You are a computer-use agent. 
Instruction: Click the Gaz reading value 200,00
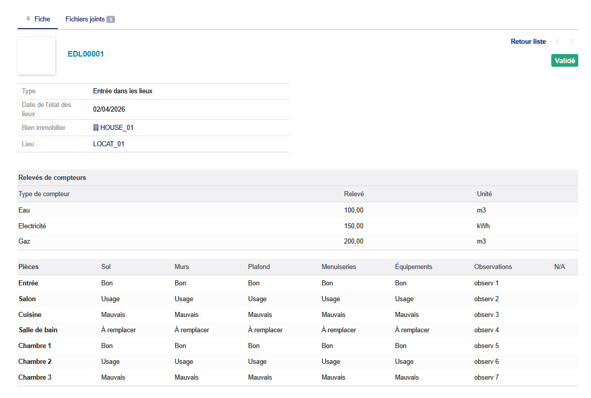tap(353, 242)
